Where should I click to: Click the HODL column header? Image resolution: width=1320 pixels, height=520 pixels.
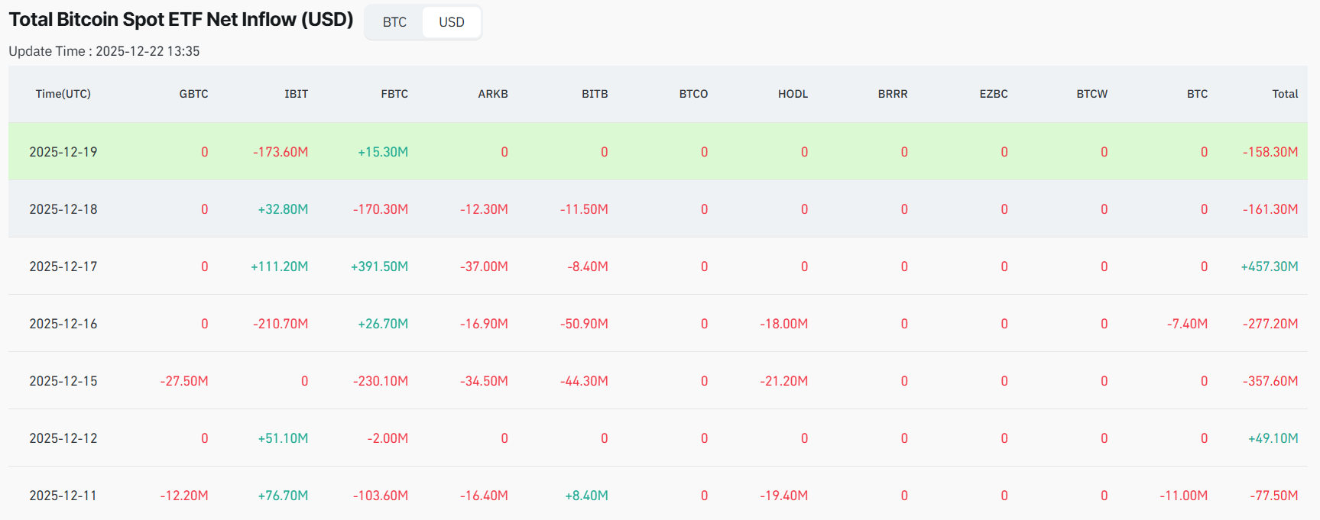click(793, 94)
